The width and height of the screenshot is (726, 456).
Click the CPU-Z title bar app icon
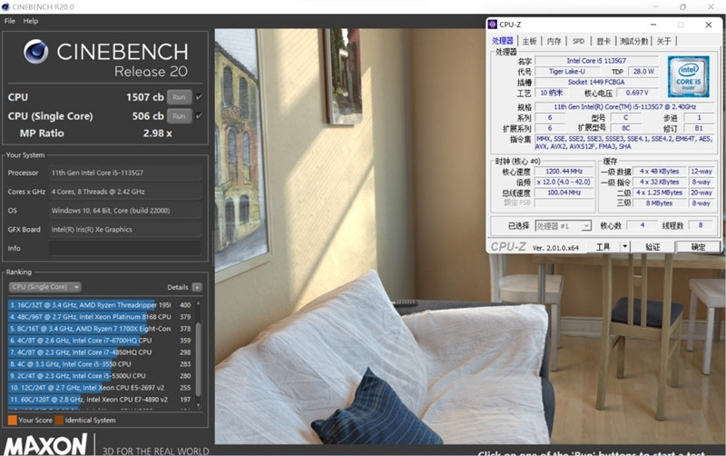tap(493, 25)
